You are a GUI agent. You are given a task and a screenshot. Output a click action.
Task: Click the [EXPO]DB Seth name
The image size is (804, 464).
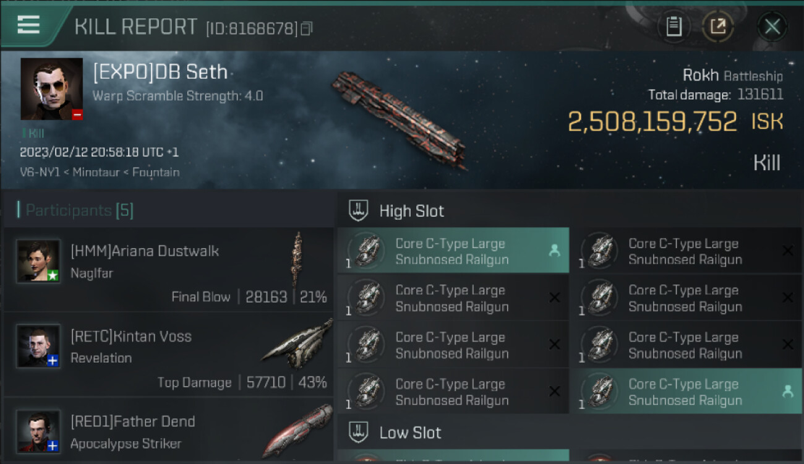point(160,72)
